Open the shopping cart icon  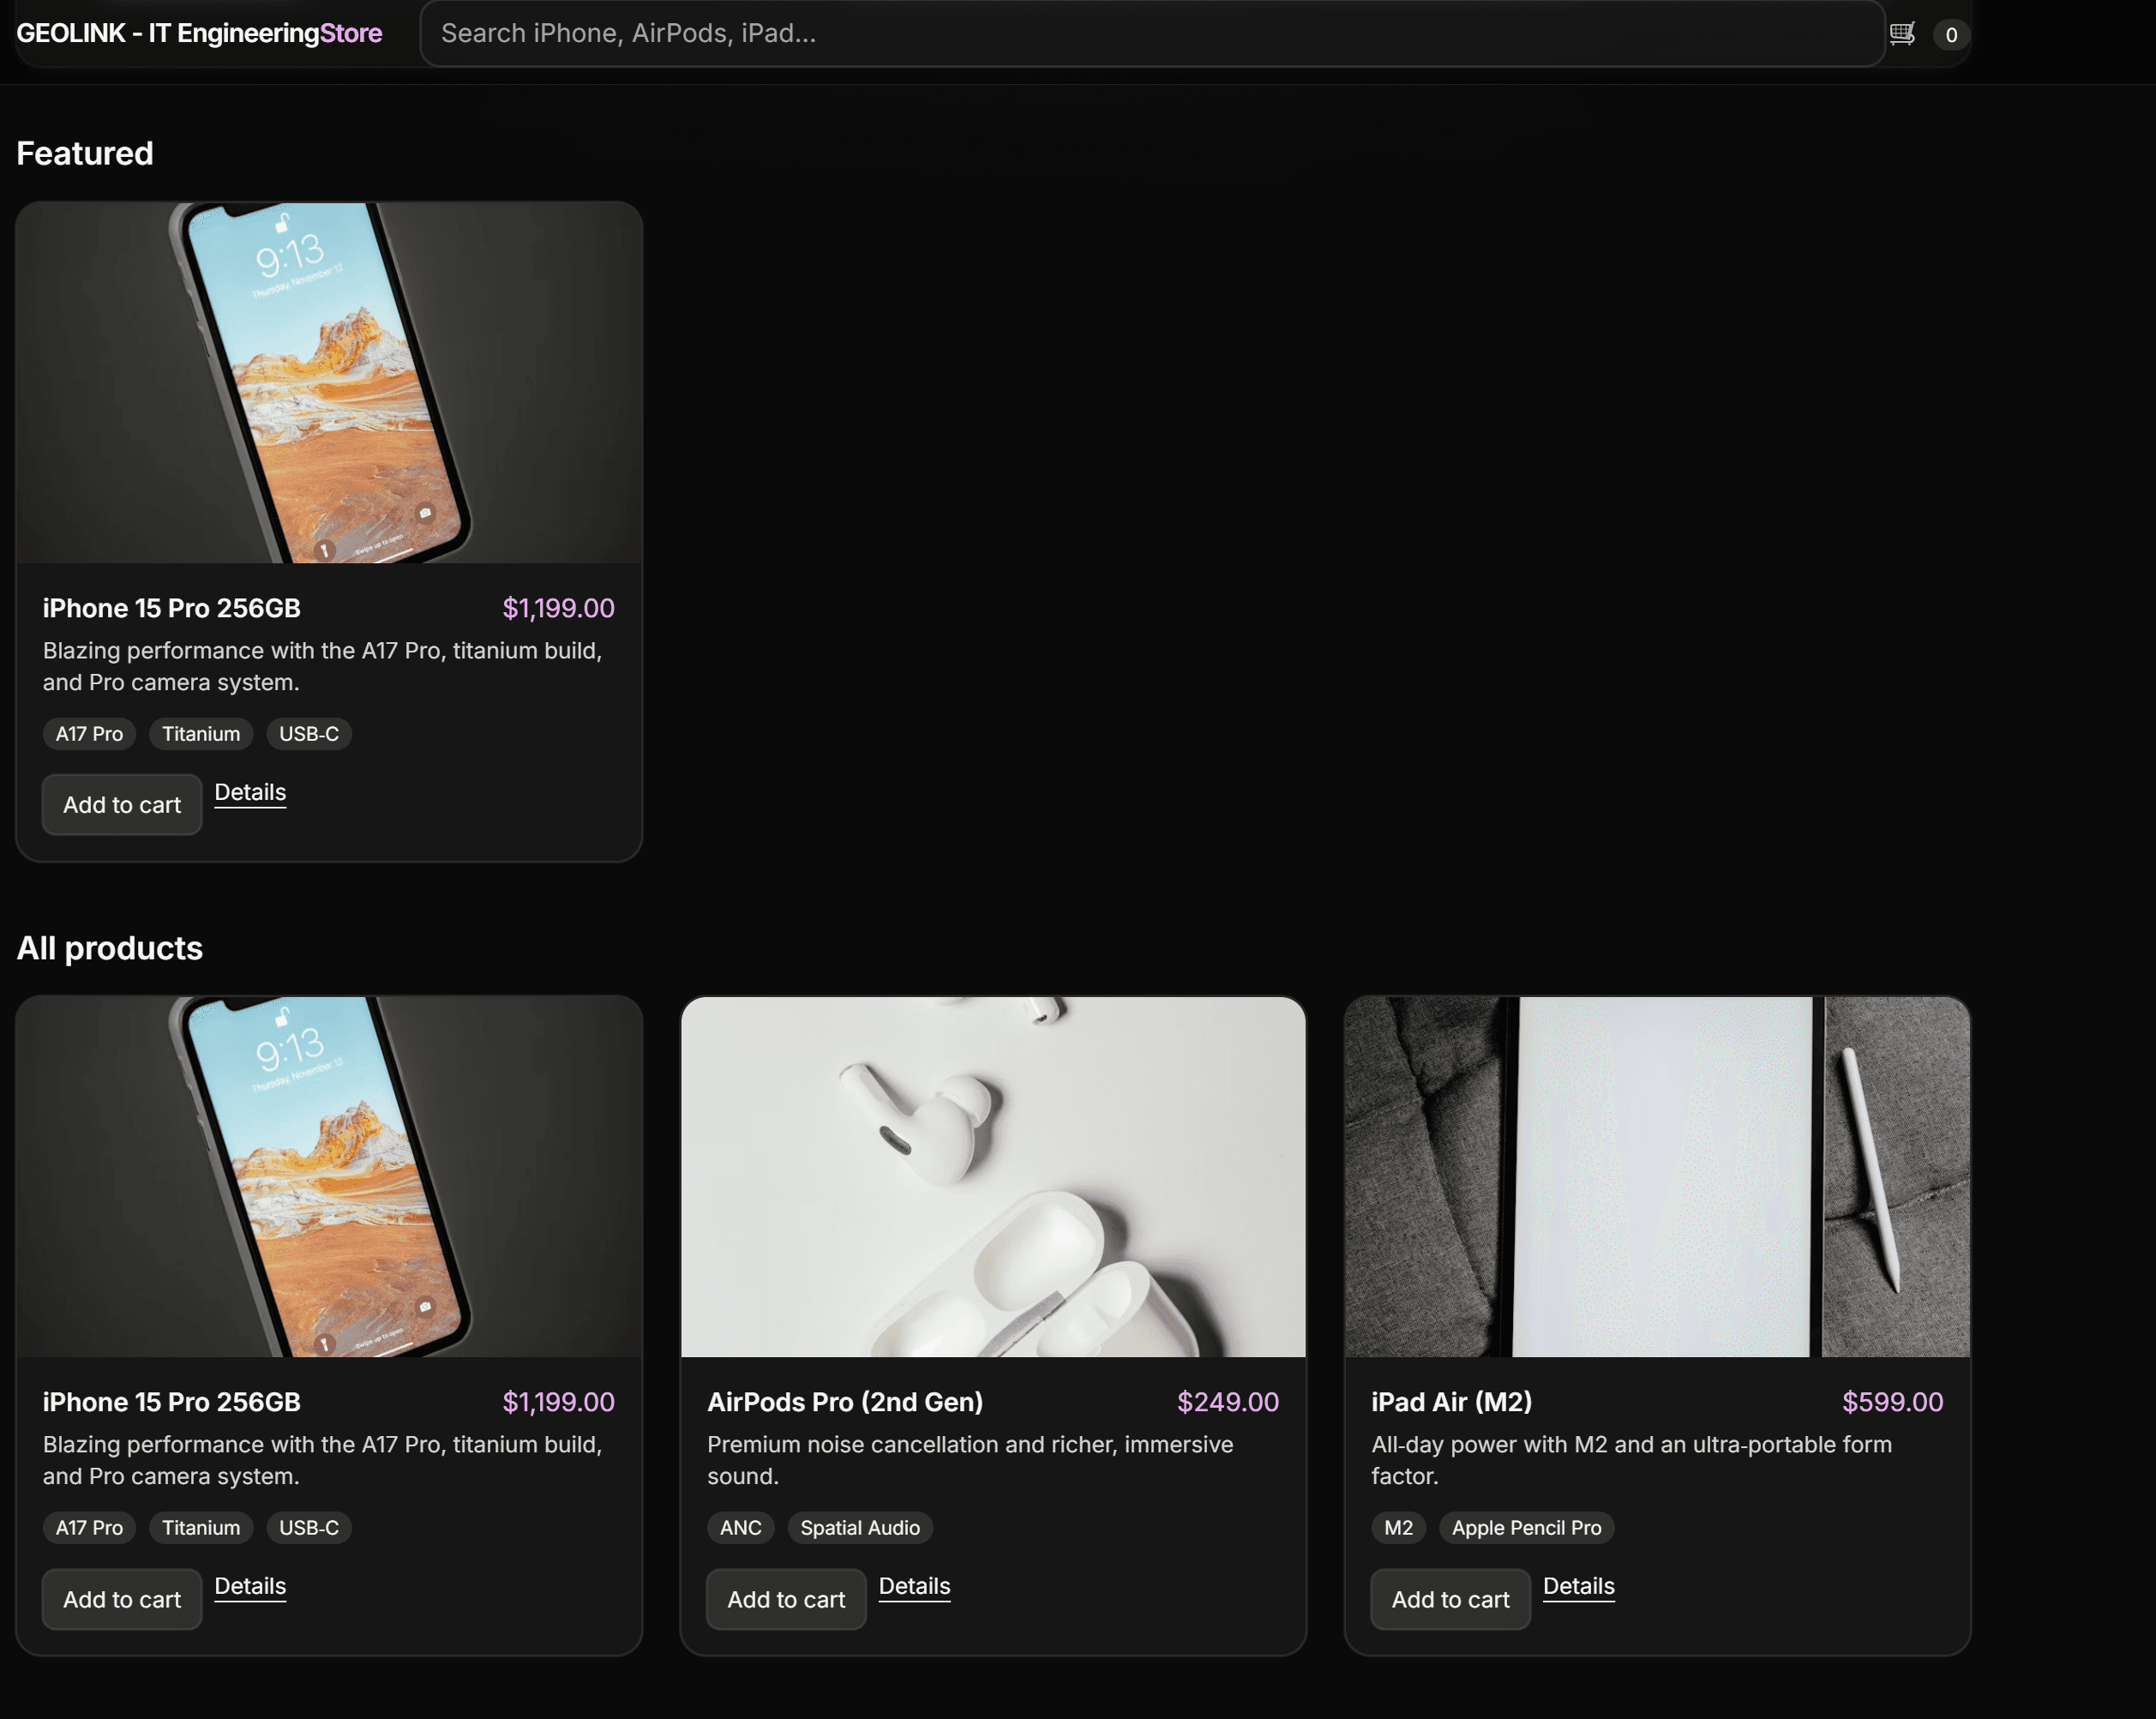pos(1901,34)
